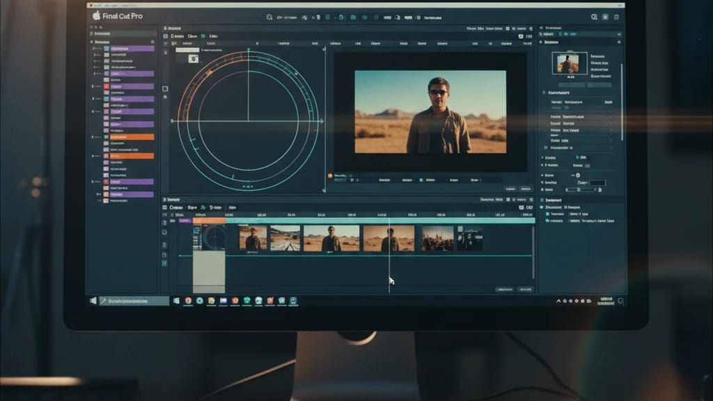Adjust the horizontal slider at the inspector's bottom row
Image resolution: width=713 pixels, height=401 pixels.
click(x=583, y=189)
